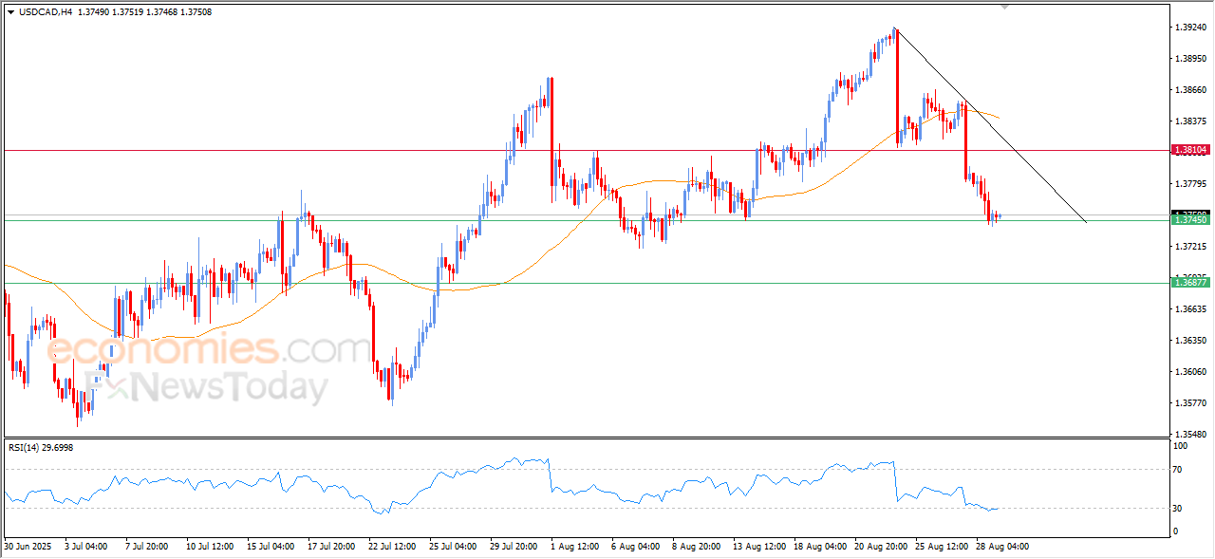This screenshot has width=1215, height=559.
Task: Click the 25 Aug 12:00 time label
Action: click(x=943, y=547)
